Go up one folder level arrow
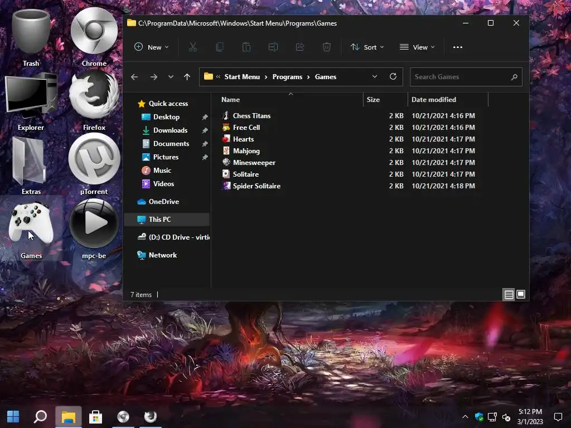This screenshot has height=428, width=571. (187, 77)
